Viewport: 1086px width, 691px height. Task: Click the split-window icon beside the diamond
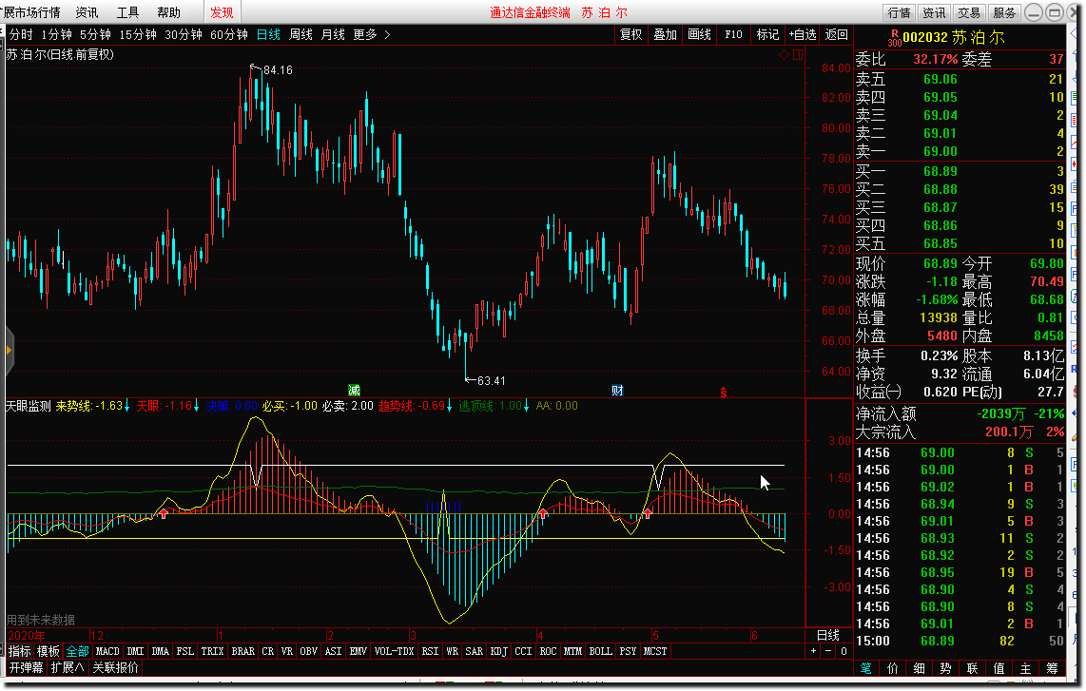[798, 55]
